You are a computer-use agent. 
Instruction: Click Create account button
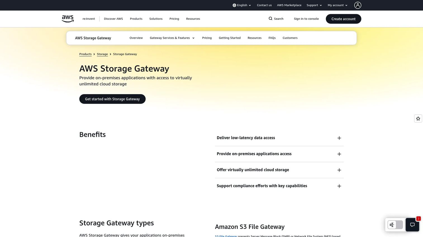[x=343, y=19]
